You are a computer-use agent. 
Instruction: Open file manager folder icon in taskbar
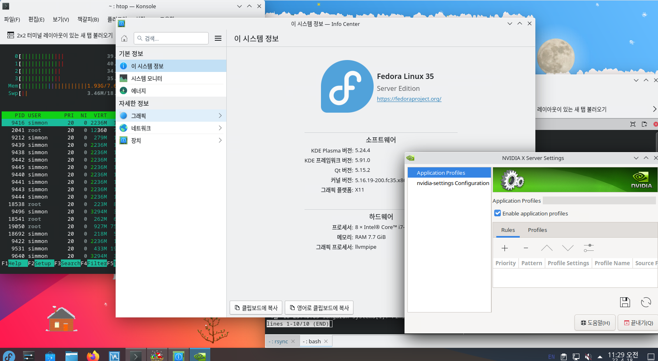coord(71,356)
